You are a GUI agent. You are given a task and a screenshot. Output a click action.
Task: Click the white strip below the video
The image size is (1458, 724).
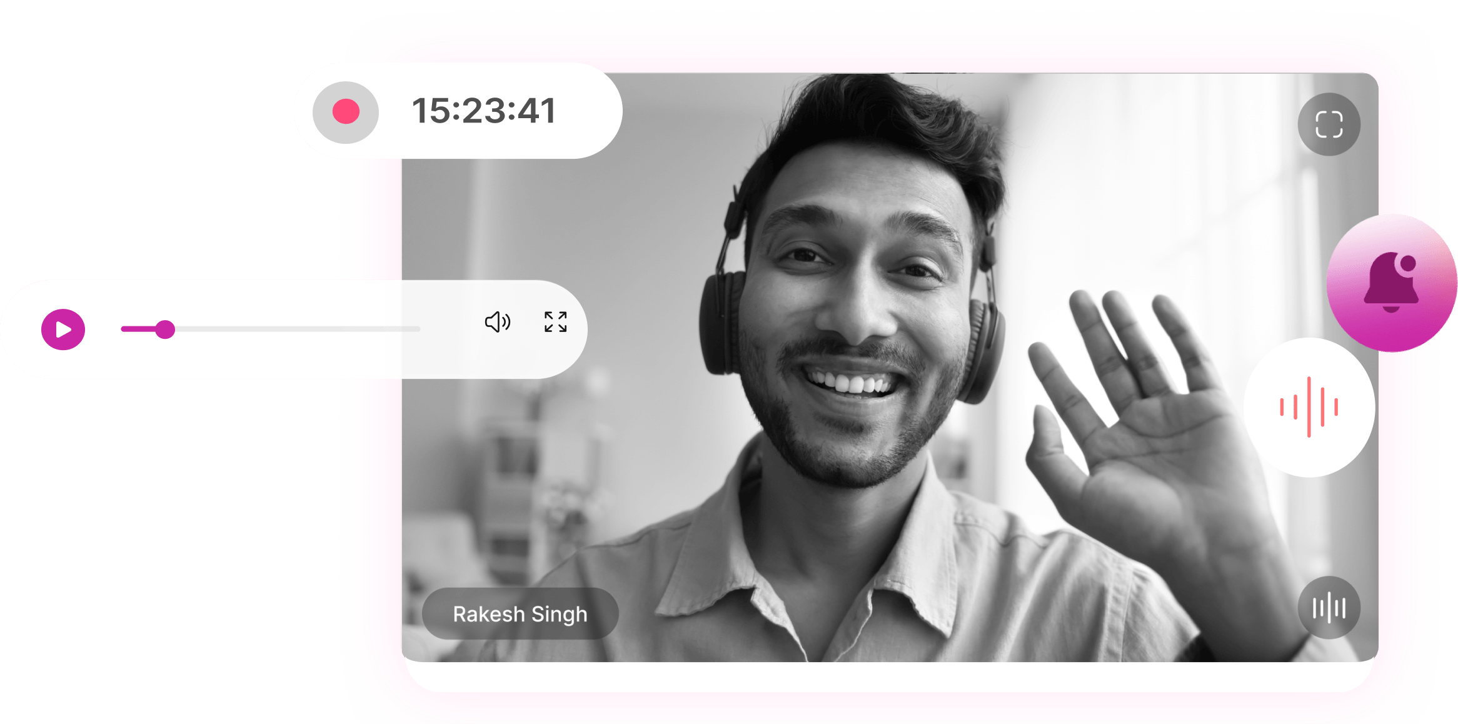tap(888, 676)
